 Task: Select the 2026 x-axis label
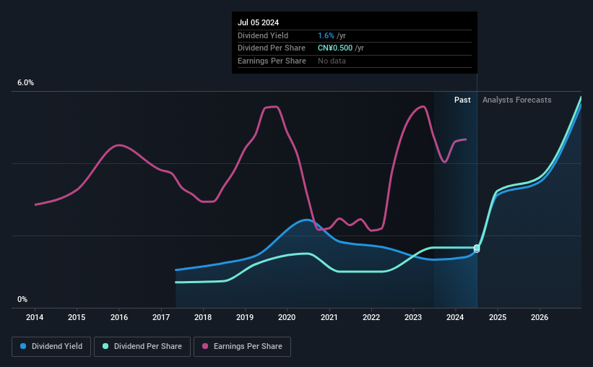[540, 317]
